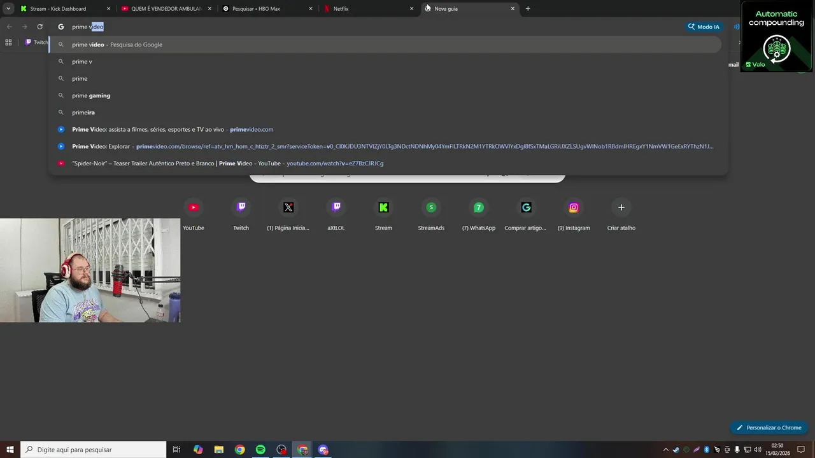
Task: Select the 'prime' search suggestion
Action: [385, 78]
